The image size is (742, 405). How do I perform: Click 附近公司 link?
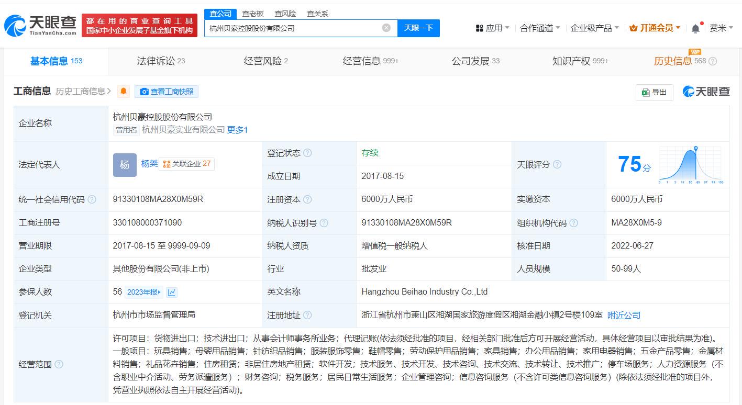pos(624,315)
